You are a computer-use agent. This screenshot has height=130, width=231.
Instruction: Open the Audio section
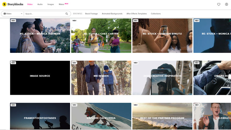(x=40, y=4)
